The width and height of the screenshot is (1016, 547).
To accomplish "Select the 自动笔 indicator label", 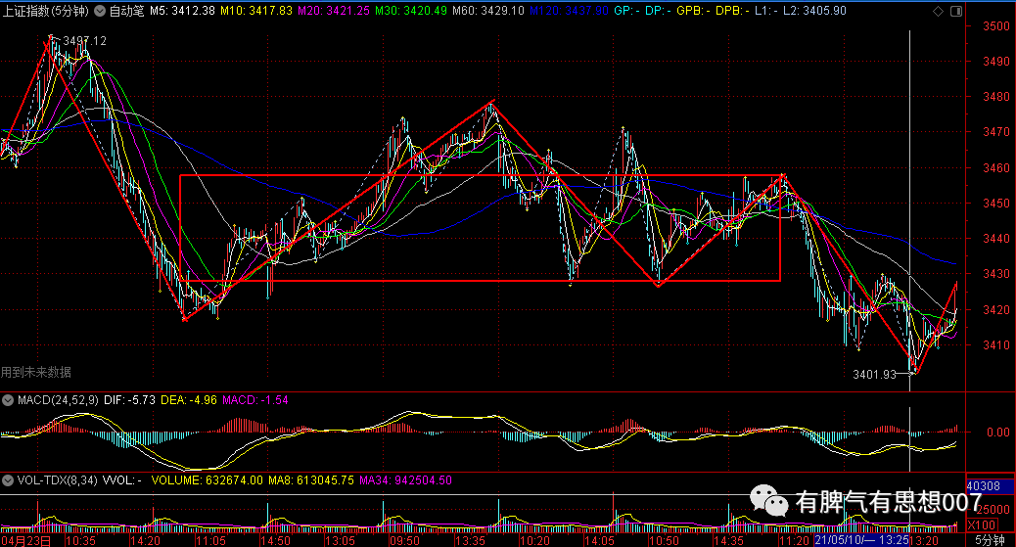I will (126, 11).
